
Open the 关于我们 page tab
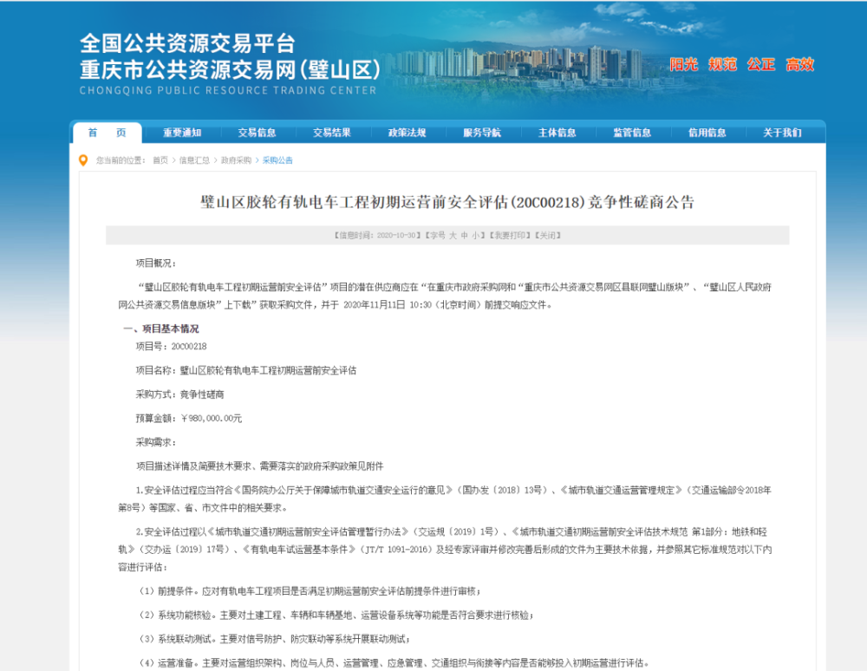(x=782, y=133)
